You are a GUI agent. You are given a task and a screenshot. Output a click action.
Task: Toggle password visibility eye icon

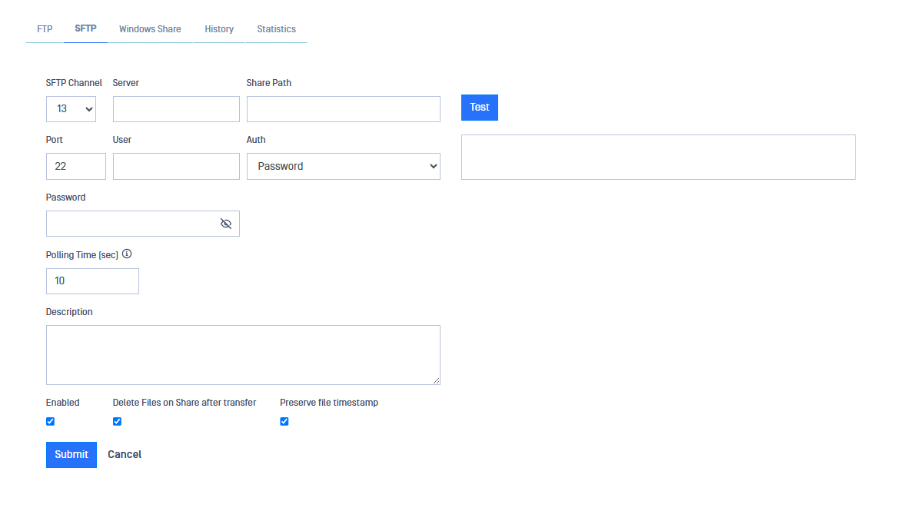226,224
